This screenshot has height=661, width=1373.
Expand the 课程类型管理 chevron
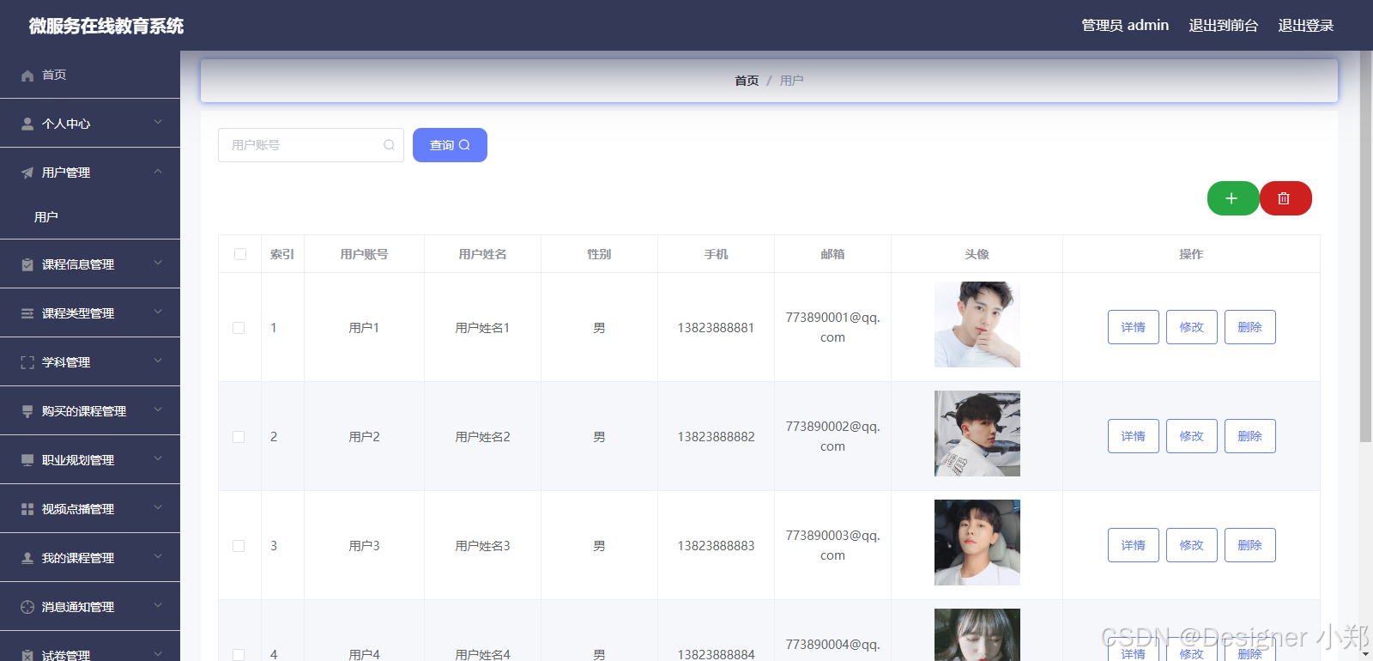158,312
